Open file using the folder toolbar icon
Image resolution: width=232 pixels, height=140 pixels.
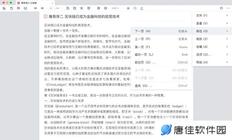4,8
